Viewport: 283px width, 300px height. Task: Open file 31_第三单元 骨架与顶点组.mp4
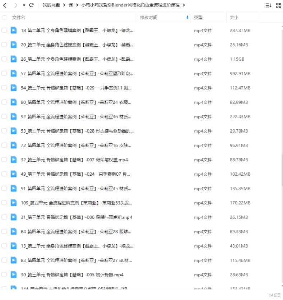[x=76, y=217]
